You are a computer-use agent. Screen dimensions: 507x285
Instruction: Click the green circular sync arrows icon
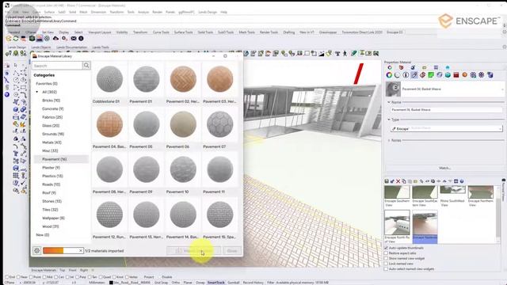16,39
